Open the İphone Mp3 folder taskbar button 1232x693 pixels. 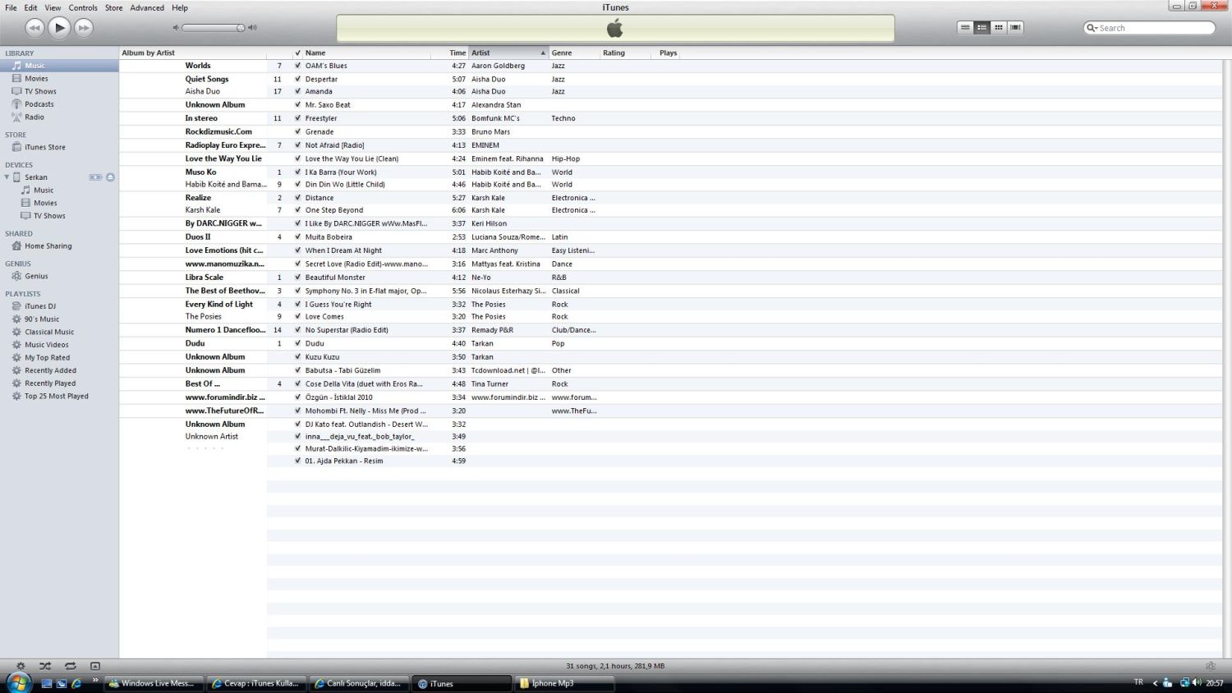(x=563, y=683)
